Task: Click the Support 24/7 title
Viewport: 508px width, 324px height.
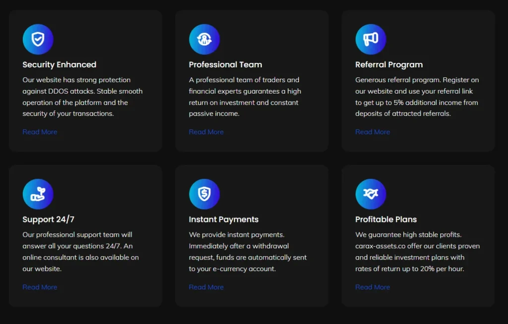Action: (49, 219)
